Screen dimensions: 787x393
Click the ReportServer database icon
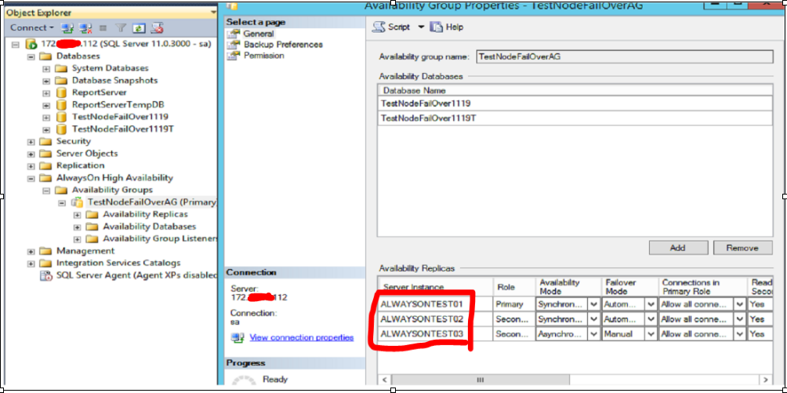click(x=61, y=93)
